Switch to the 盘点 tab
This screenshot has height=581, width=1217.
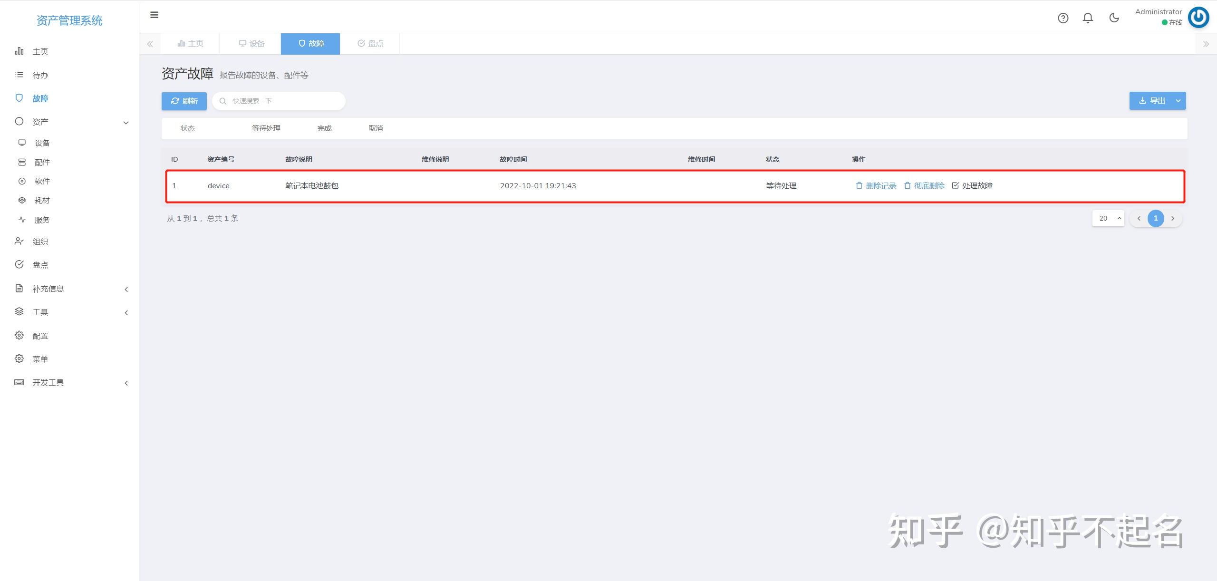[370, 44]
